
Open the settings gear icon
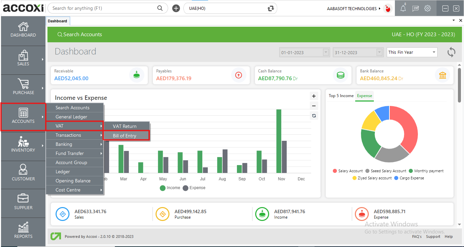[428, 8]
